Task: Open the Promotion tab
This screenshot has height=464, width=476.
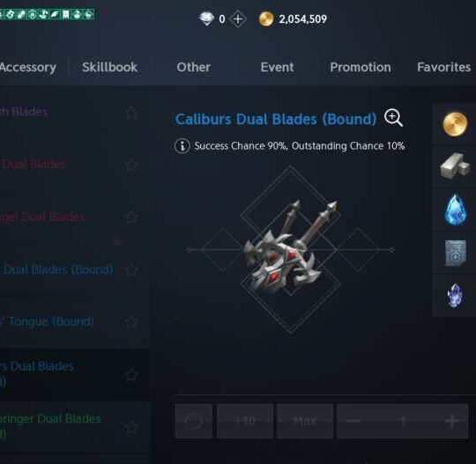Action: pyautogui.click(x=361, y=67)
